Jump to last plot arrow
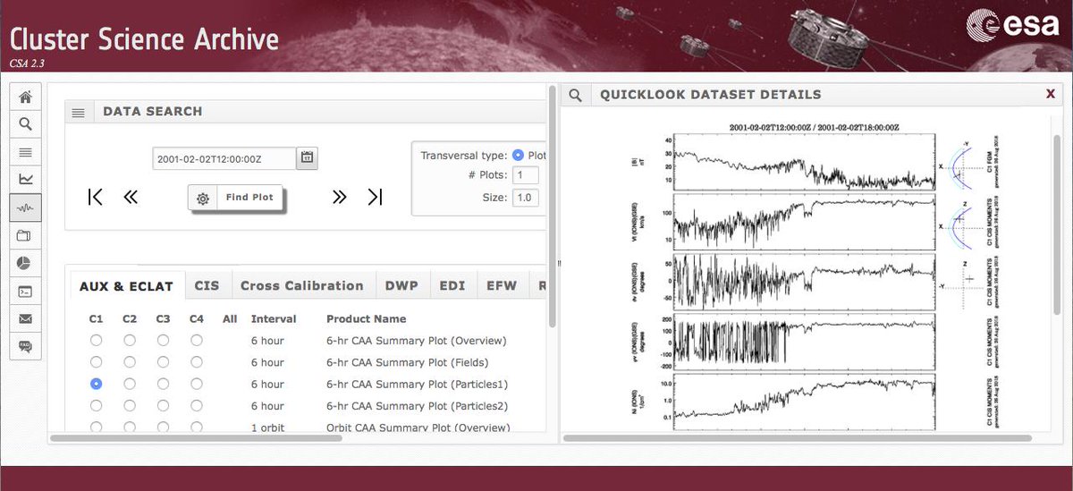 pos(375,197)
